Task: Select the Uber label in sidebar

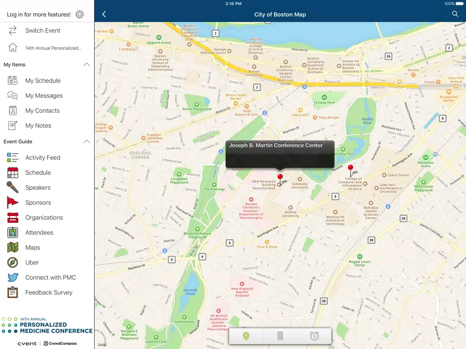Action: (32, 263)
